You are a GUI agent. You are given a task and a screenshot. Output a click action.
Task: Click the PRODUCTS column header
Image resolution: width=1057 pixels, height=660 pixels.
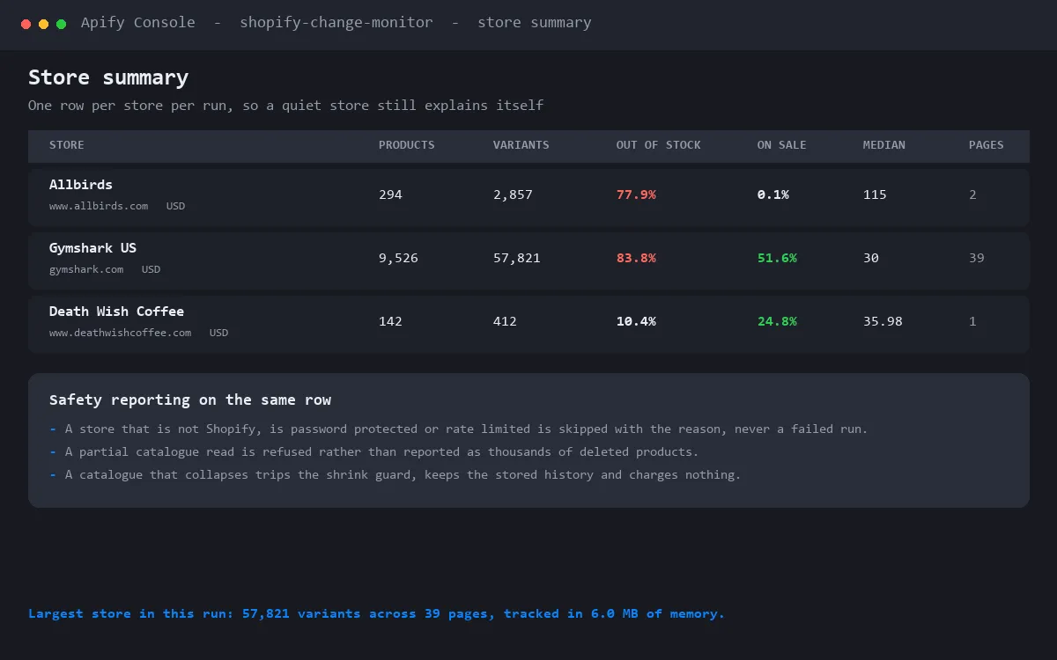pos(407,145)
